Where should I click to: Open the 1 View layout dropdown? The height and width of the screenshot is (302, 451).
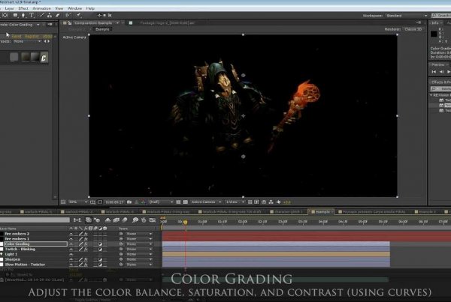pyautogui.click(x=235, y=202)
